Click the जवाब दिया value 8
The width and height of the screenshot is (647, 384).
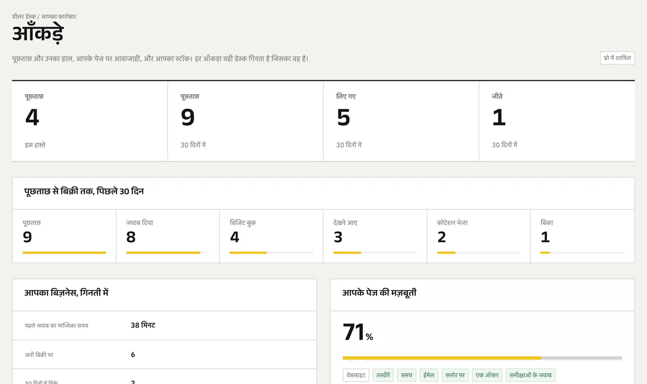click(131, 237)
